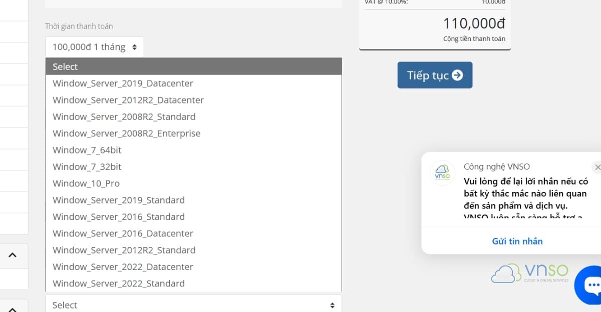The image size is (601, 312).
Task: Pick Window_7_64bit from the list
Action: pyautogui.click(x=193, y=150)
